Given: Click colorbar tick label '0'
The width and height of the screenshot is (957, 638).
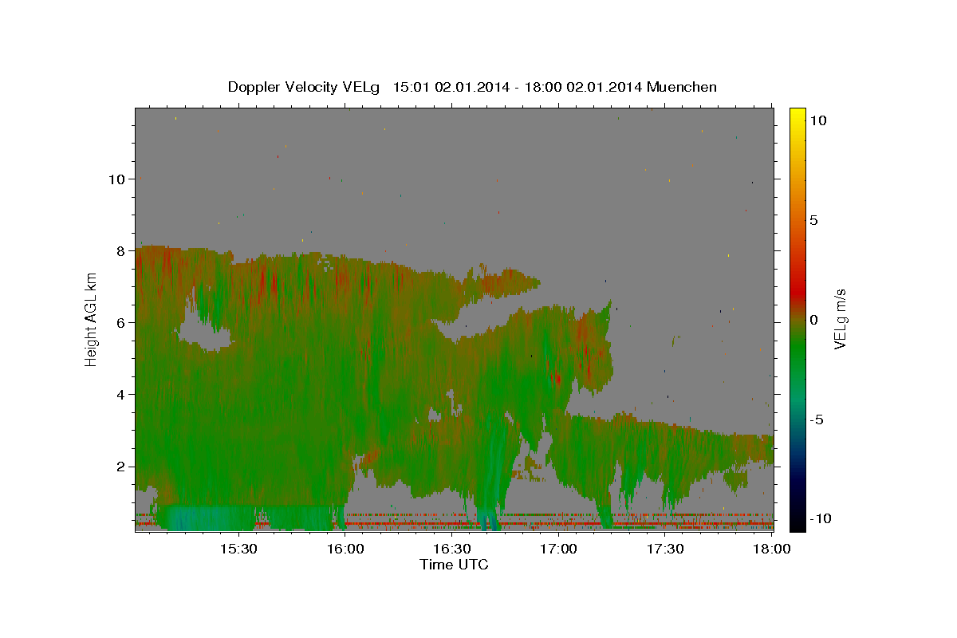Looking at the screenshot, I should [813, 320].
